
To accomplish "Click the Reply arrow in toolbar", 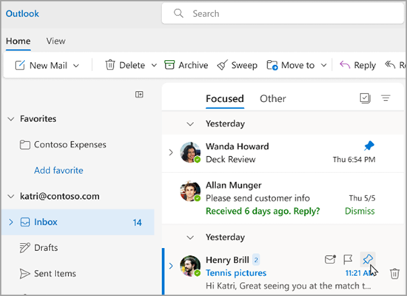I will pyautogui.click(x=345, y=65).
